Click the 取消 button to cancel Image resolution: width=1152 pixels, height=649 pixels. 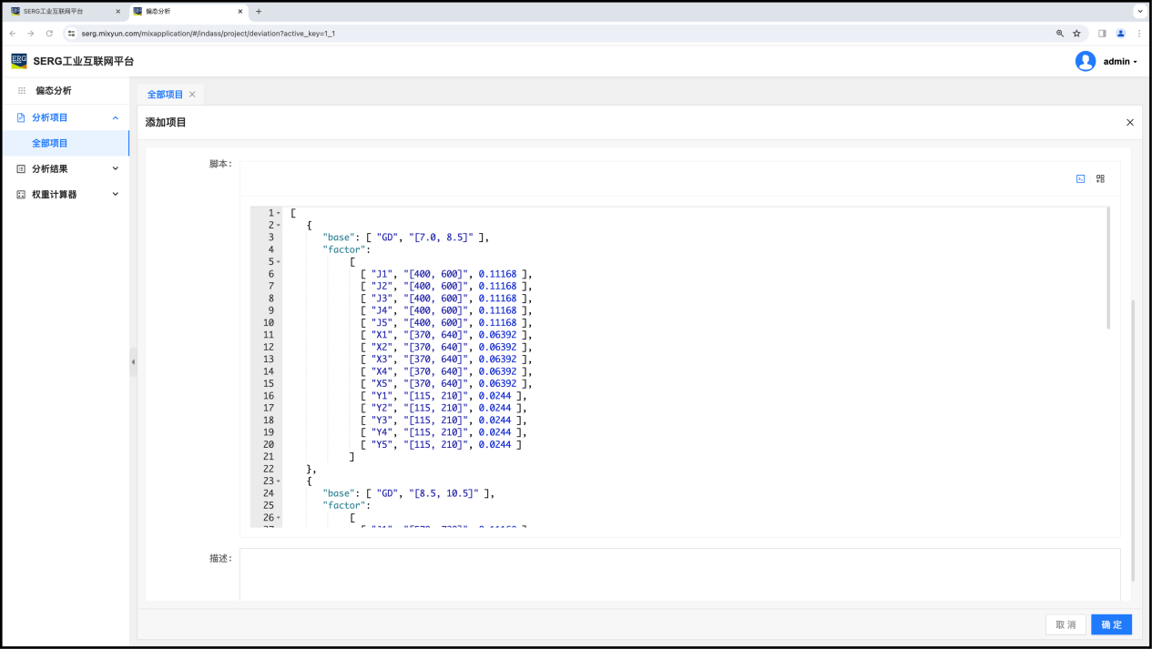click(1065, 624)
